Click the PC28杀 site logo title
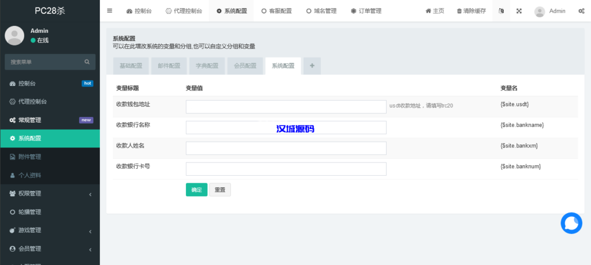This screenshot has width=591, height=265. pos(50,10)
